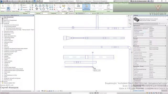The width and height of the screenshot is (168, 94).
Task: Collapse the Семейства tree node
Action: pyautogui.click(x=1, y=23)
